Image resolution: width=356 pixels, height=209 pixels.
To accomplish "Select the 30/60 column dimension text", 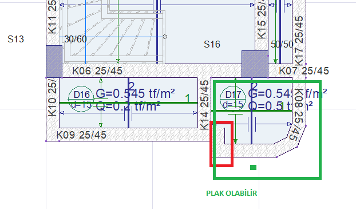I will [x=76, y=39].
